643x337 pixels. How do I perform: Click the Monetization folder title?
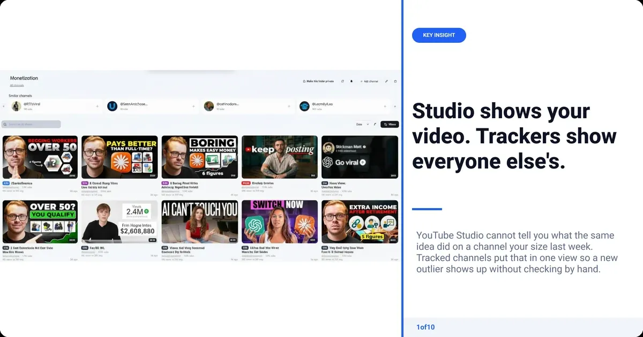coord(24,78)
